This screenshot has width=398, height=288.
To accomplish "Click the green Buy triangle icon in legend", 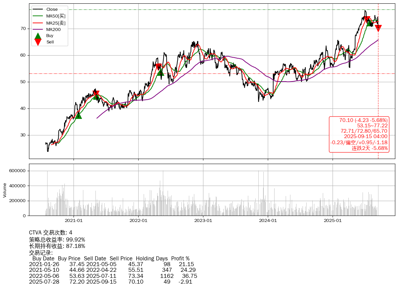I will pos(38,36).
